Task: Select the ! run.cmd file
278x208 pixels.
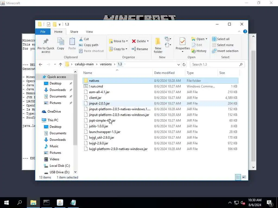Action: 160,86
